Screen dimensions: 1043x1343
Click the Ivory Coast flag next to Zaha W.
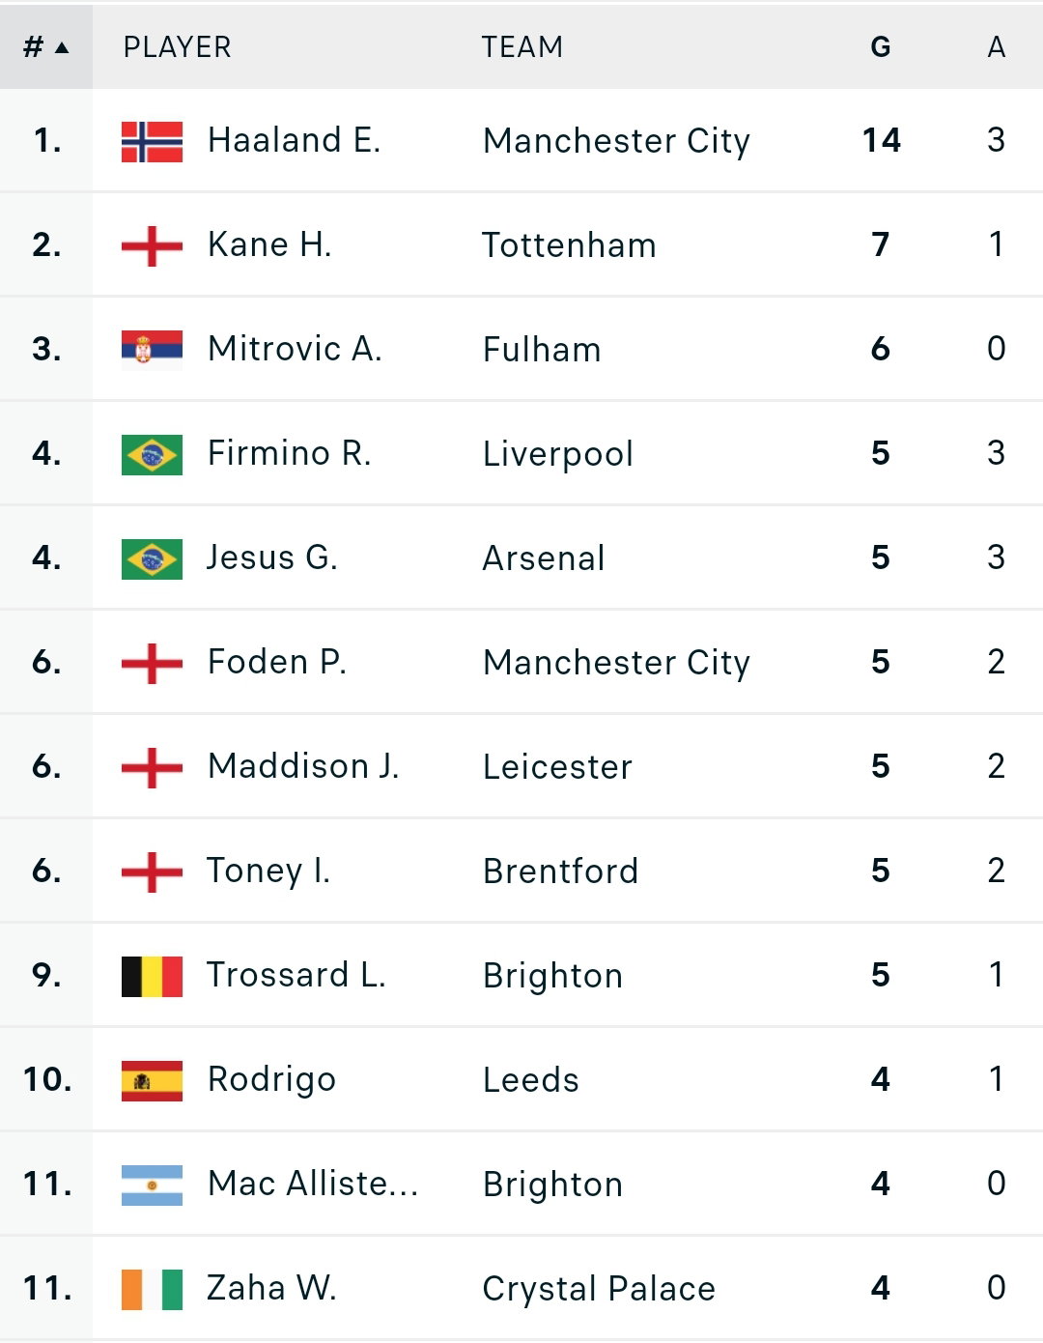152,1289
